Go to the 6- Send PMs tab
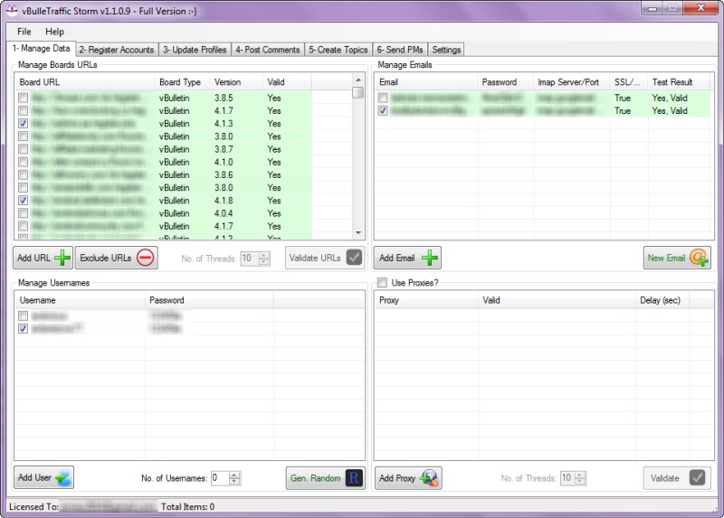 point(400,50)
